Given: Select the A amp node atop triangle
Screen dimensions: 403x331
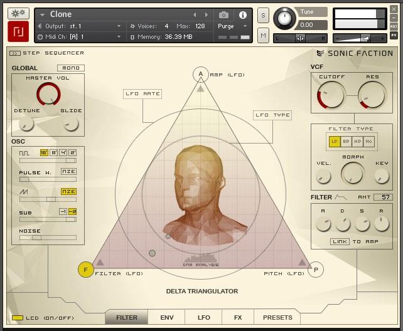Looking at the screenshot, I should pos(200,75).
